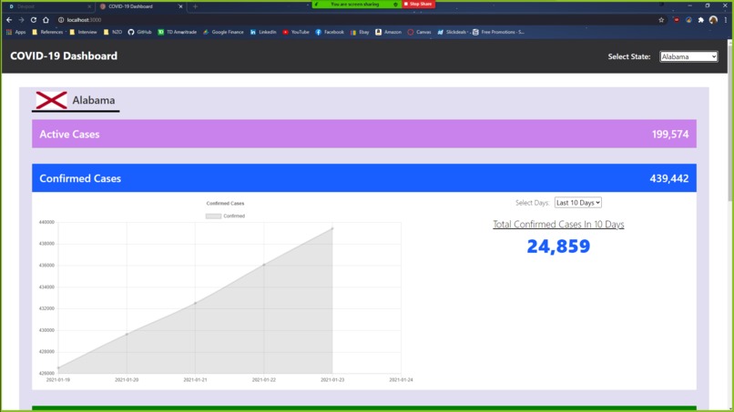Screen dimensions: 734x412
Task: Open the References bookmark folder
Action: click(x=47, y=32)
